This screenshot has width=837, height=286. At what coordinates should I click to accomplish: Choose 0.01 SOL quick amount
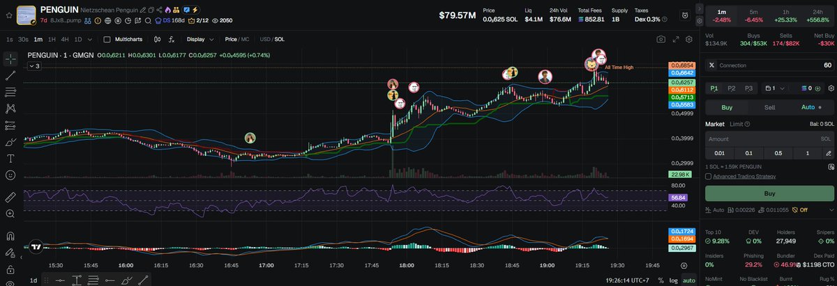(x=719, y=153)
